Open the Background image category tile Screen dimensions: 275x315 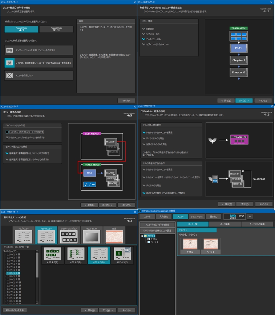click(x=114, y=235)
